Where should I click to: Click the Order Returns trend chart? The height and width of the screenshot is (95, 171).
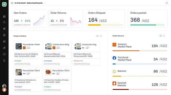pyautogui.click(x=76, y=22)
